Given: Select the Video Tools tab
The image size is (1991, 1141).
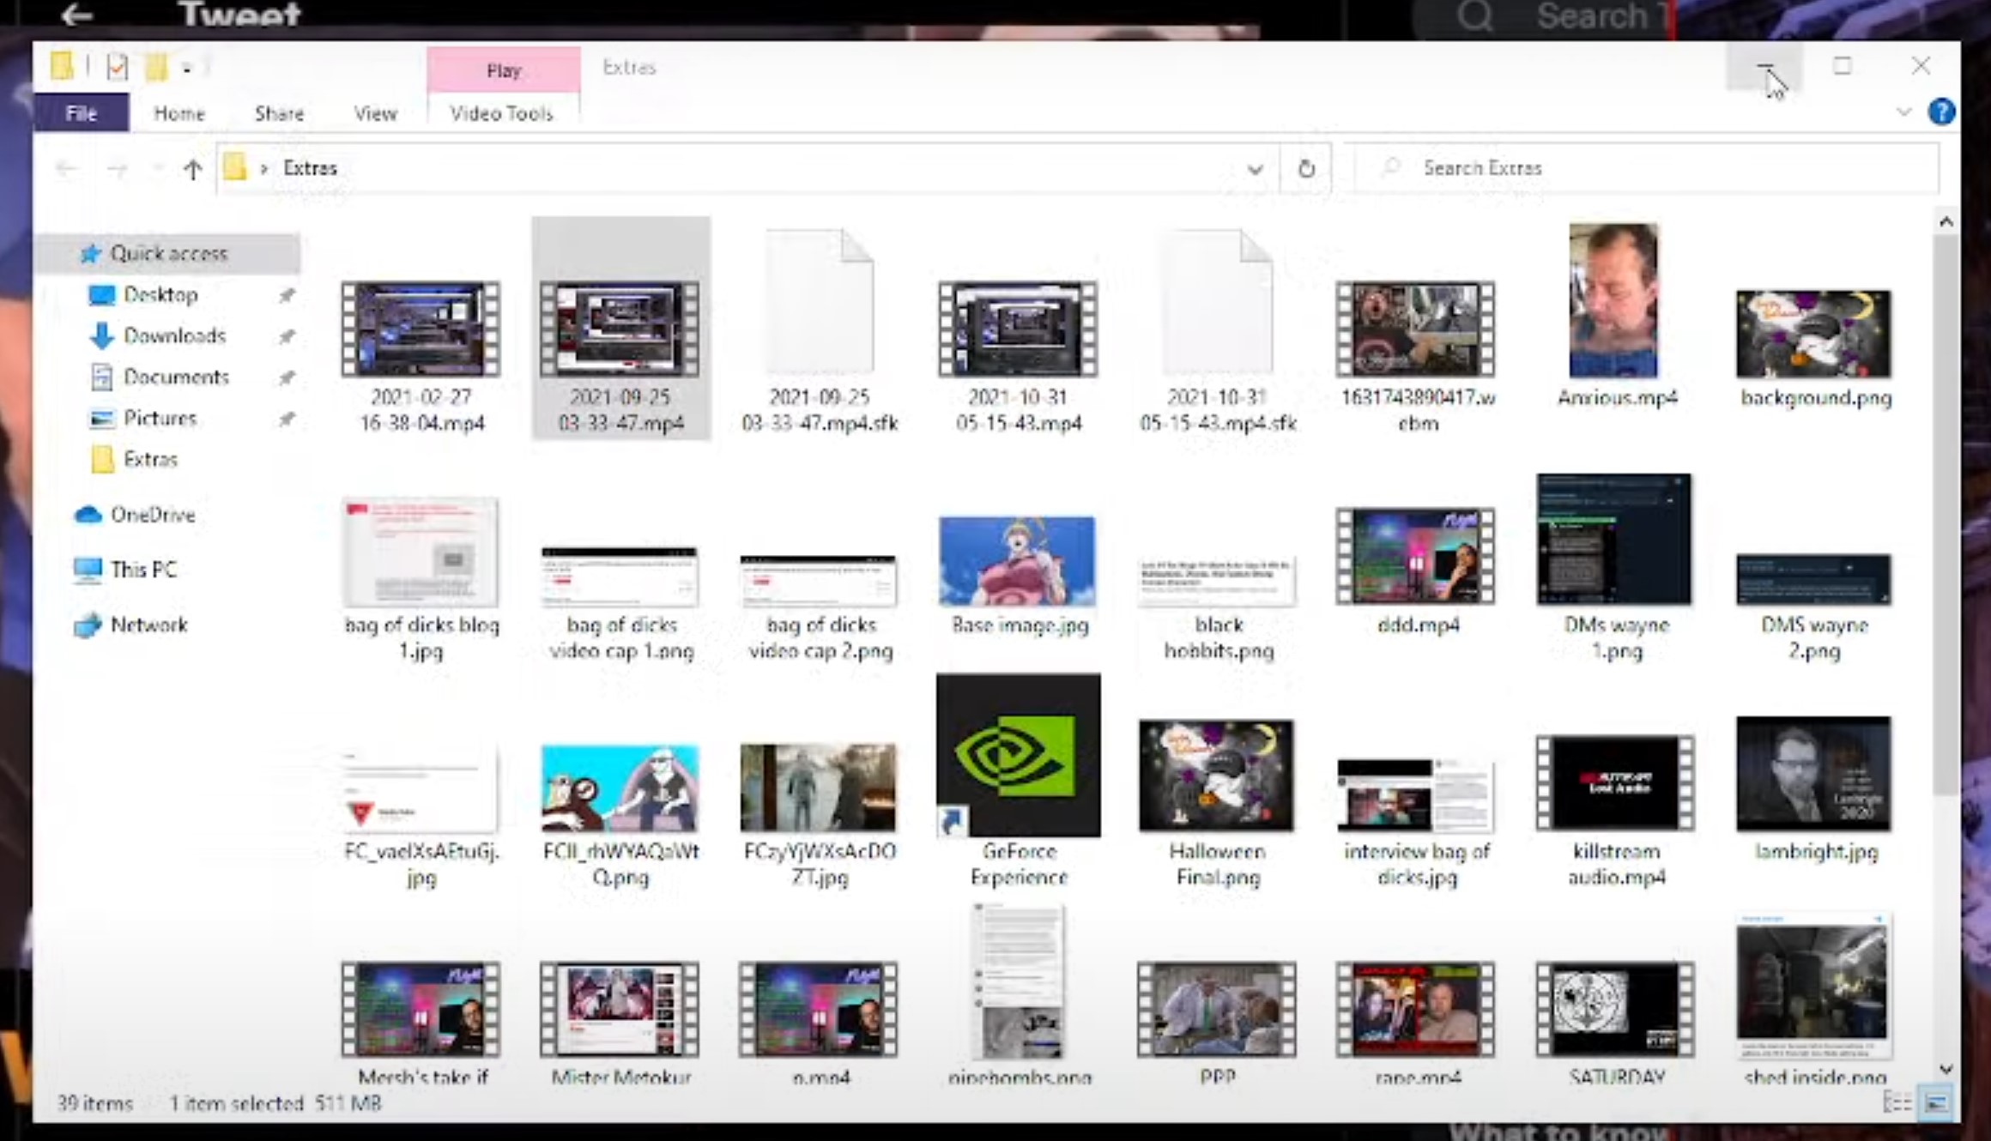Looking at the screenshot, I should click(502, 113).
